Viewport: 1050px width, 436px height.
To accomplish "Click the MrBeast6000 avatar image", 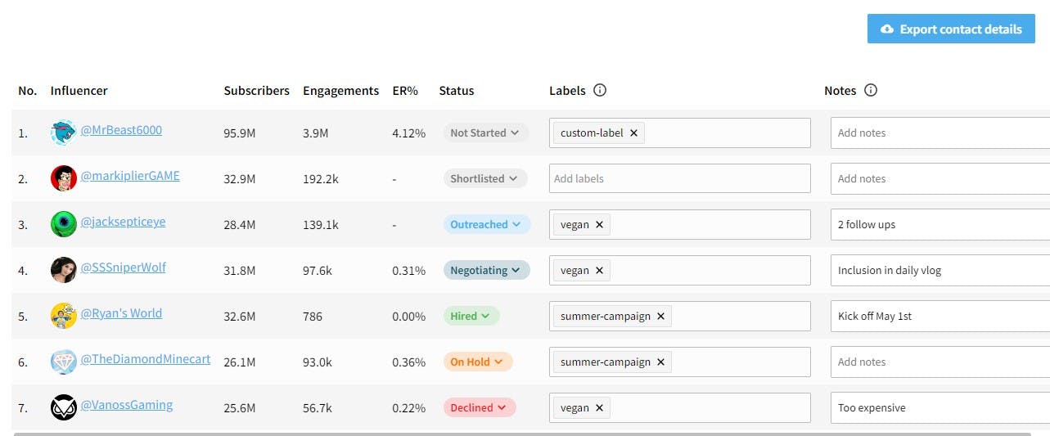I will pyautogui.click(x=63, y=133).
